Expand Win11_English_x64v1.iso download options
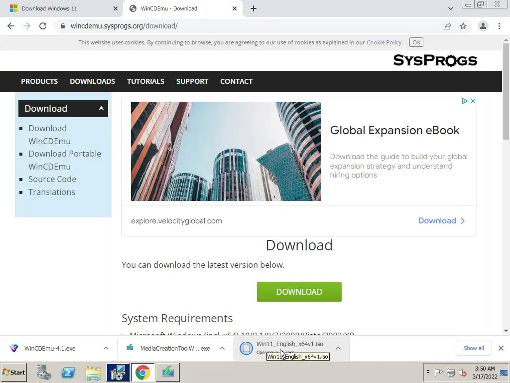 click(x=338, y=349)
